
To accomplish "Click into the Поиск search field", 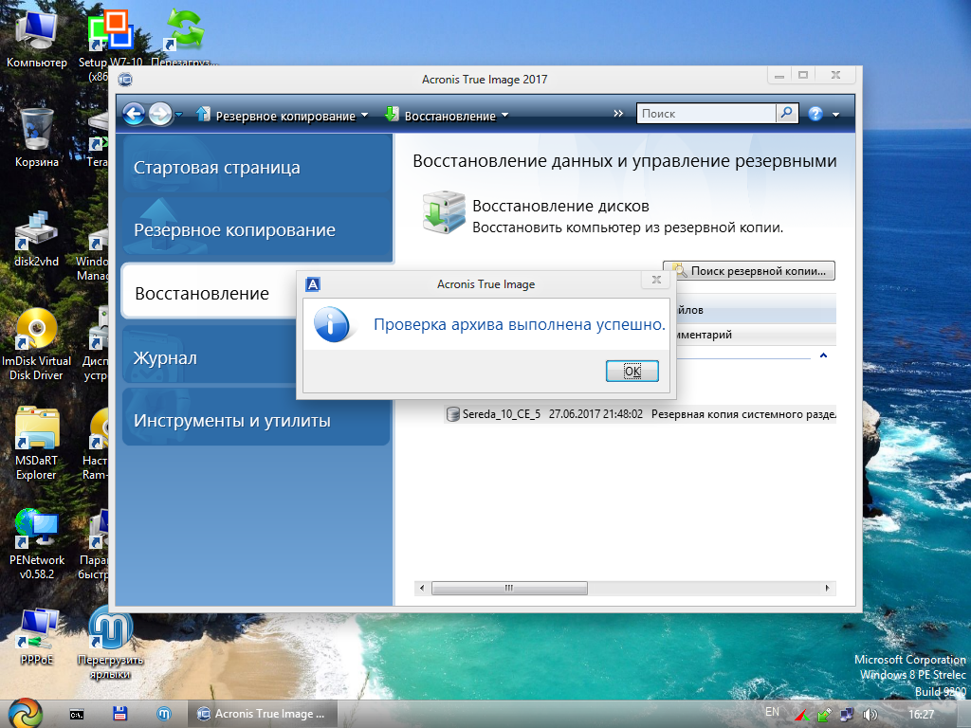I will pos(705,114).
